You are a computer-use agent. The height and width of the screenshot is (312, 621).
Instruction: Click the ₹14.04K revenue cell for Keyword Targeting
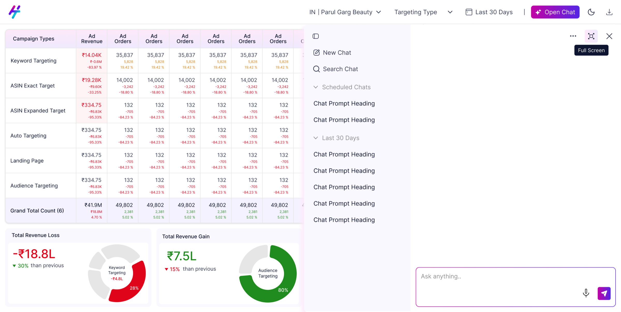[x=92, y=61]
